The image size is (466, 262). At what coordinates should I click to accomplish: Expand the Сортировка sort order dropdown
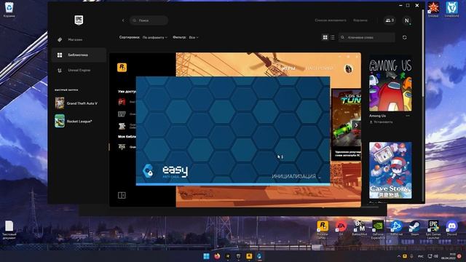(155, 37)
